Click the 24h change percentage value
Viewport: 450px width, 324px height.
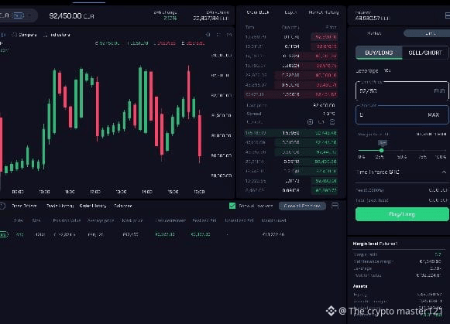pyautogui.click(x=170, y=19)
